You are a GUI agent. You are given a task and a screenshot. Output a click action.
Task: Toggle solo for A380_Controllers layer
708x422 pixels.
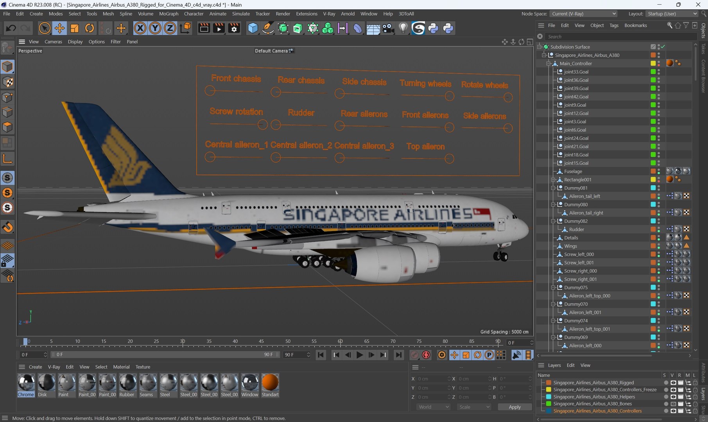tap(666, 411)
